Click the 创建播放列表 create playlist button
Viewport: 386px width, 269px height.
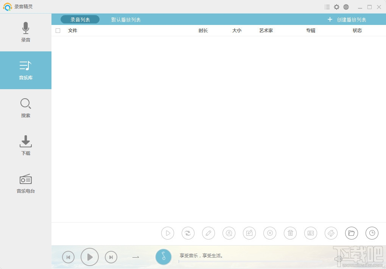[x=348, y=19]
